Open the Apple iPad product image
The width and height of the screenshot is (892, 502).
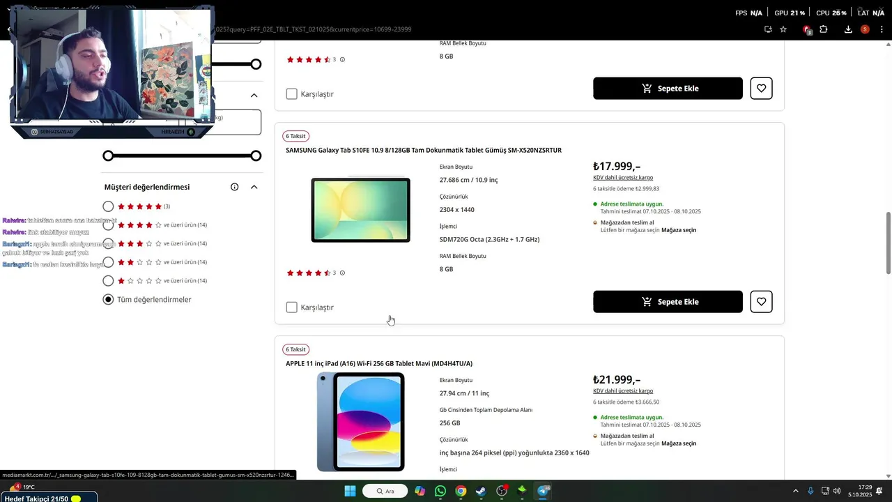(360, 422)
